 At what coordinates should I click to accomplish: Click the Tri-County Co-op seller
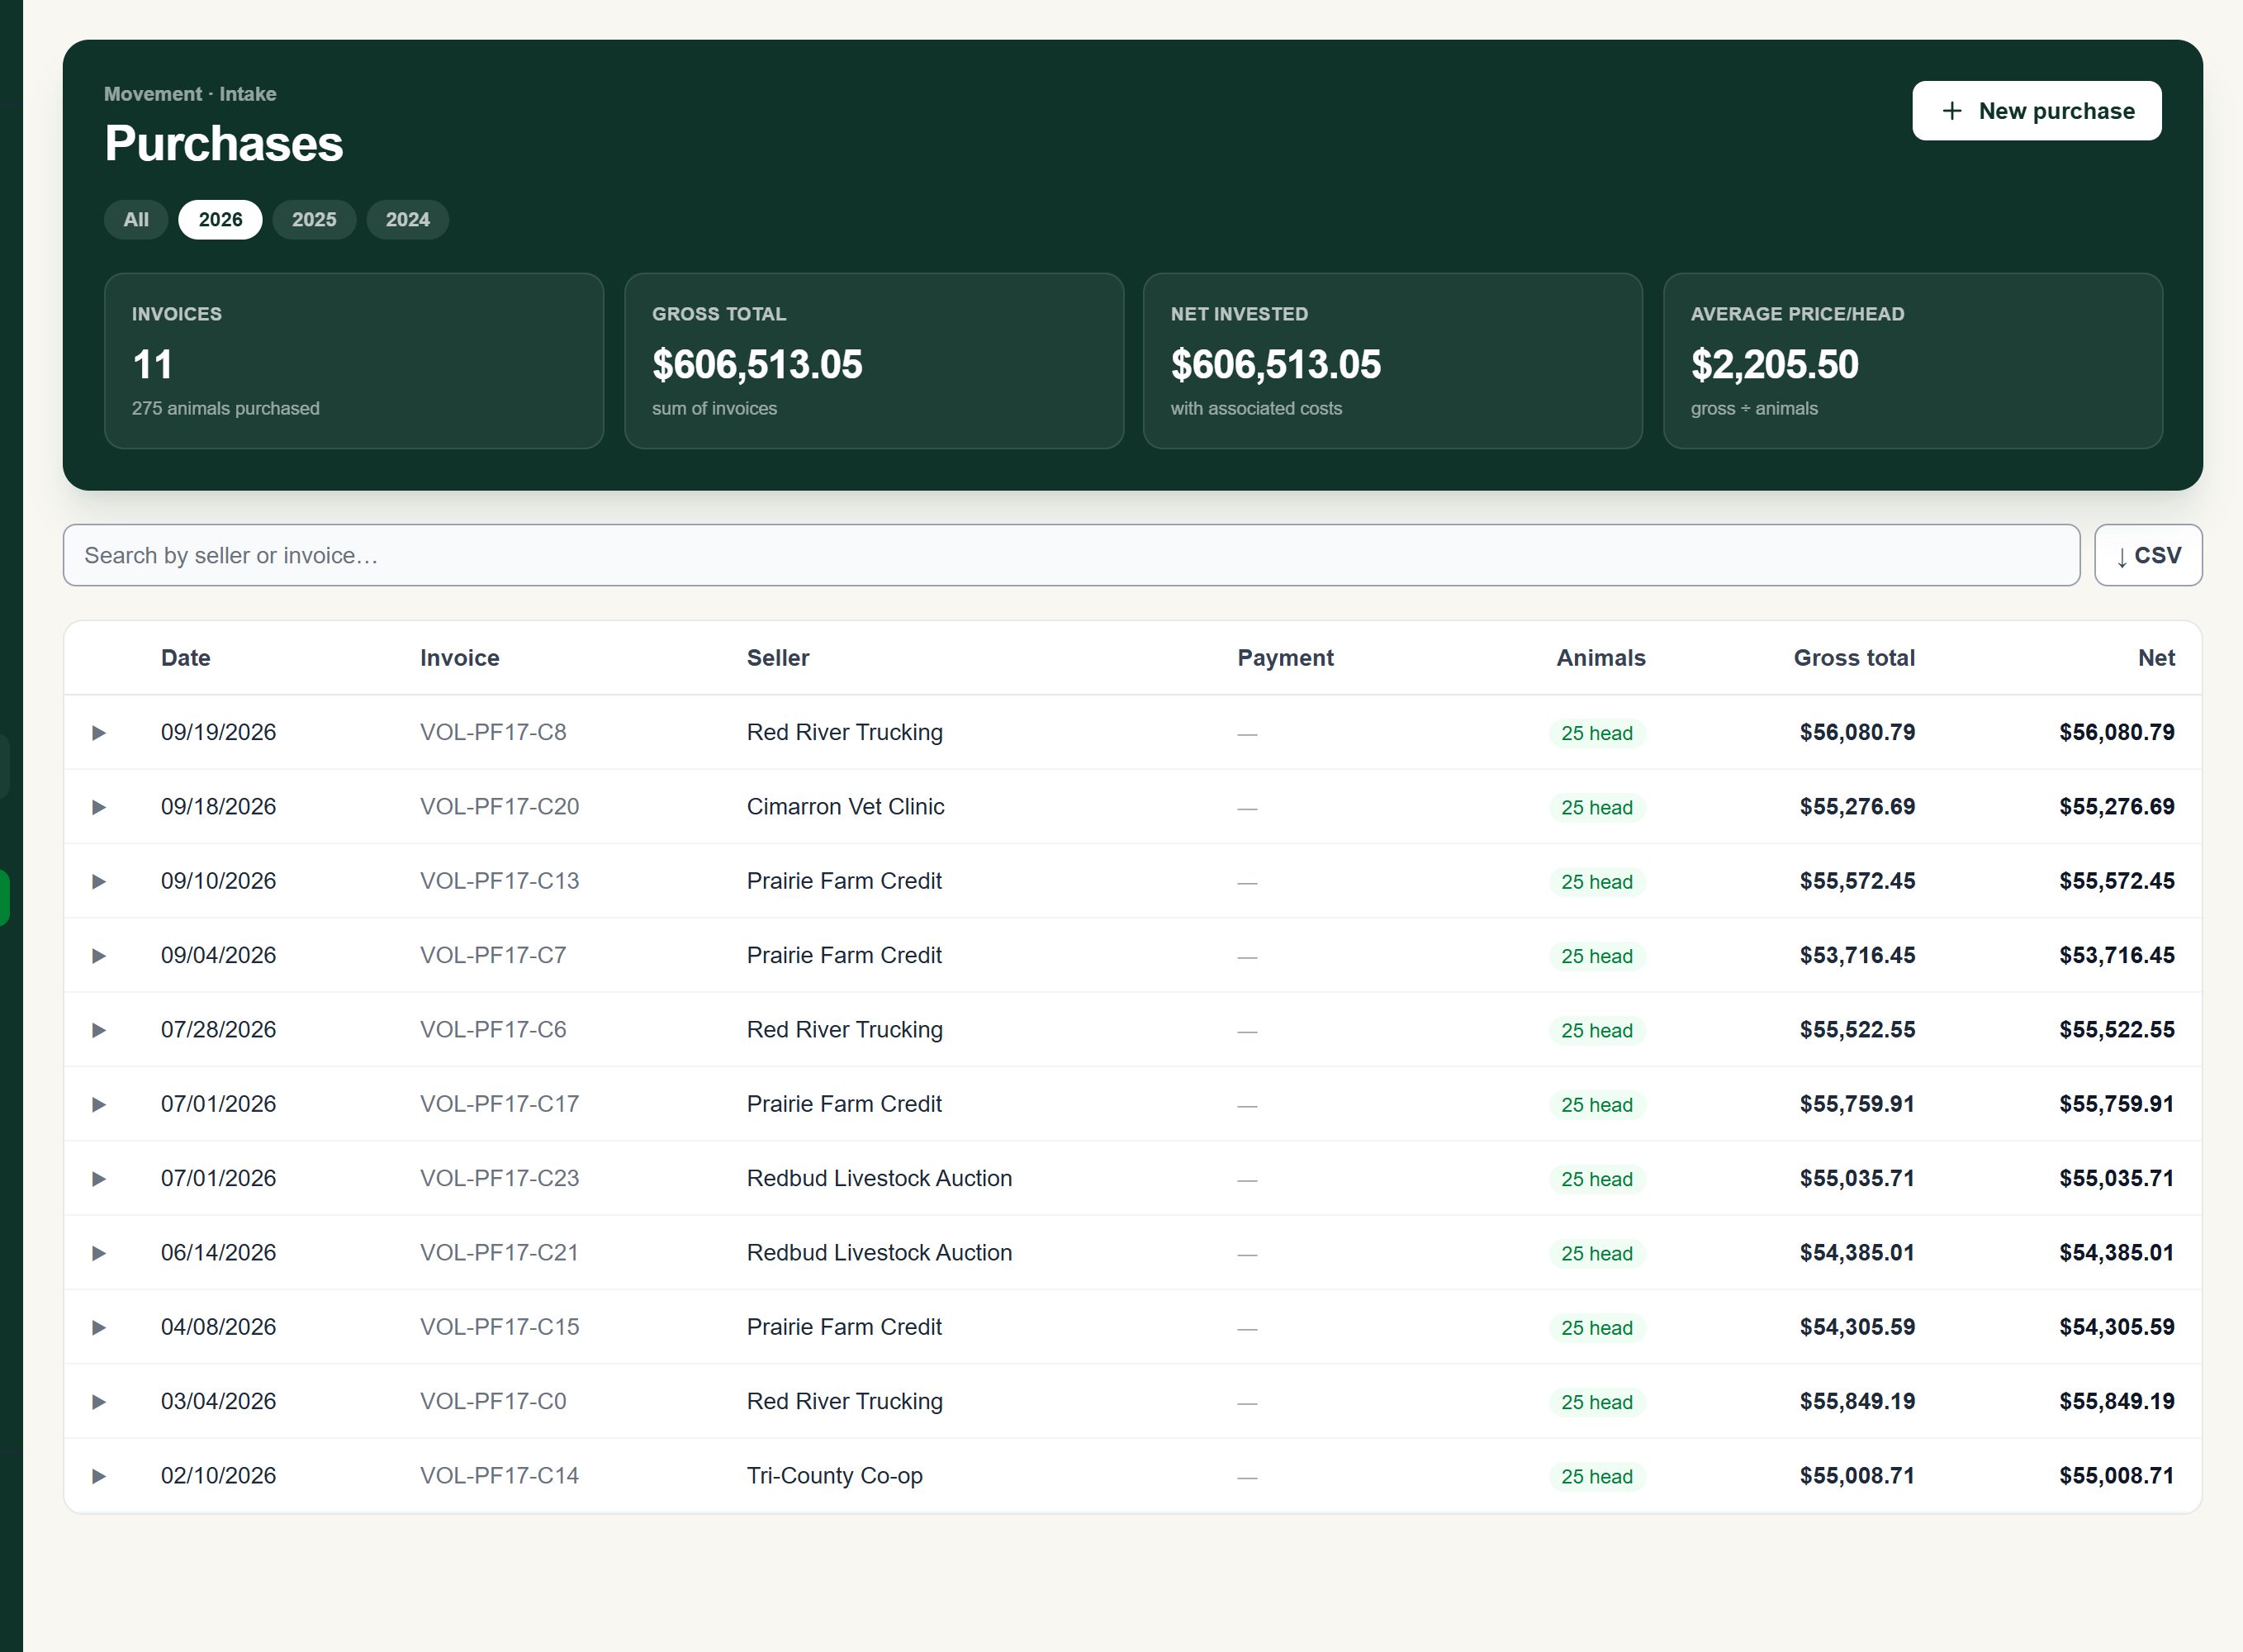coord(835,1476)
